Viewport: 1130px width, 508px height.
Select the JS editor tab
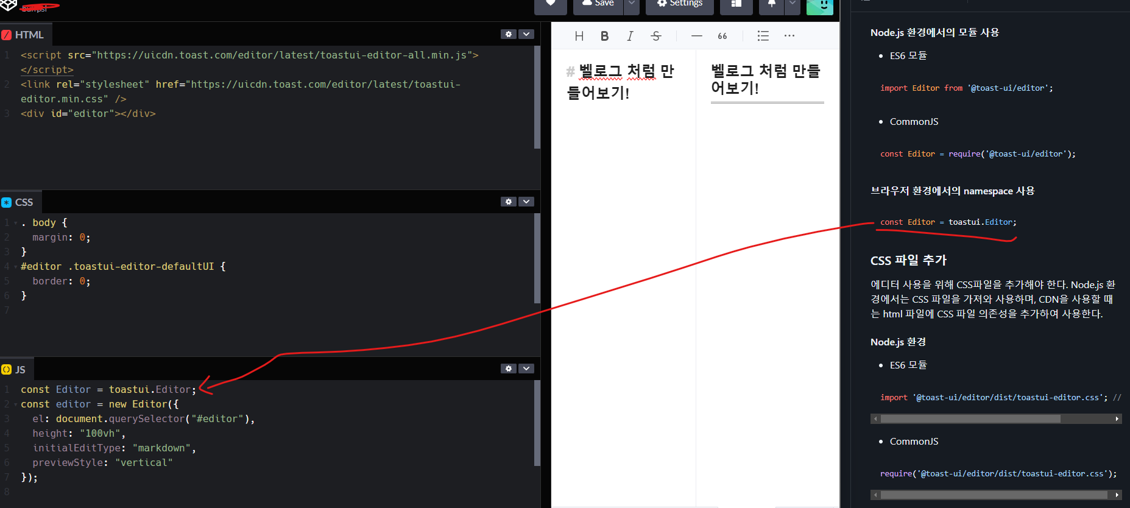(x=16, y=370)
